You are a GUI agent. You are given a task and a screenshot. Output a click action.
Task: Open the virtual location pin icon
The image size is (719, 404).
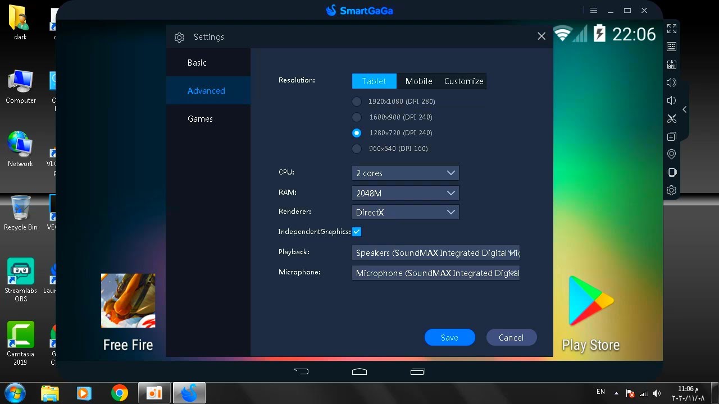coord(672,154)
